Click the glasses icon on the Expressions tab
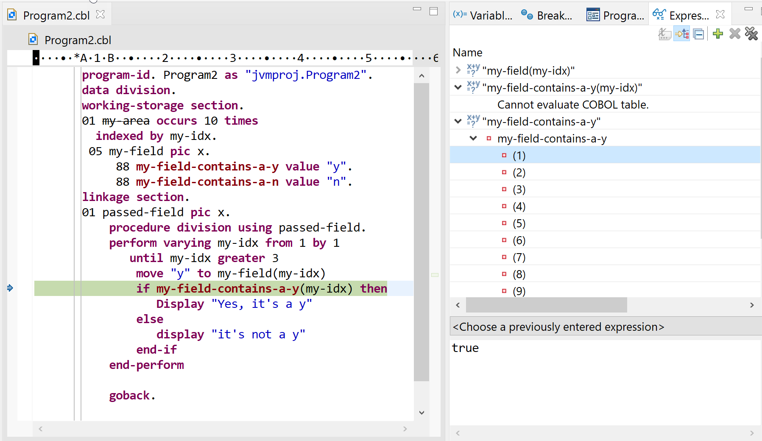Screen dimensions: 762x441 click(x=659, y=14)
